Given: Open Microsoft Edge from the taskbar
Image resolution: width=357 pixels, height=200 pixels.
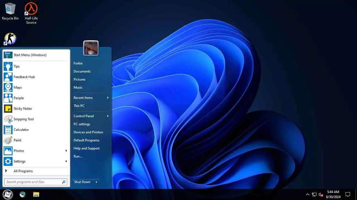Looking at the screenshot, I should click(23, 194).
